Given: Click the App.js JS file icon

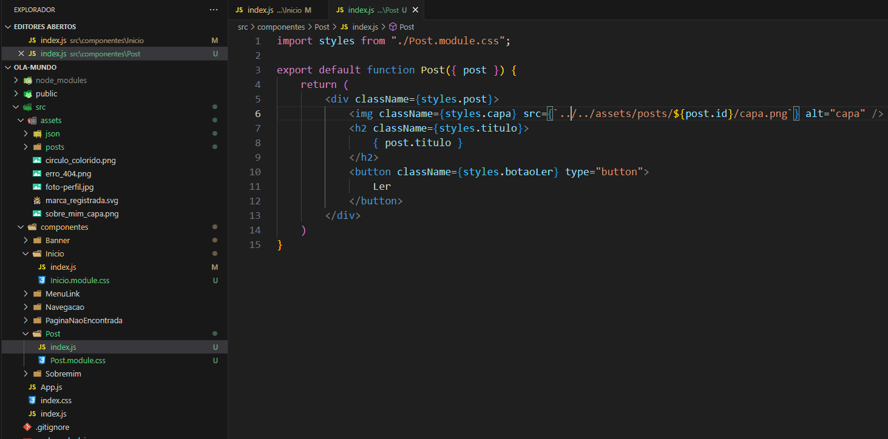Looking at the screenshot, I should pyautogui.click(x=32, y=387).
